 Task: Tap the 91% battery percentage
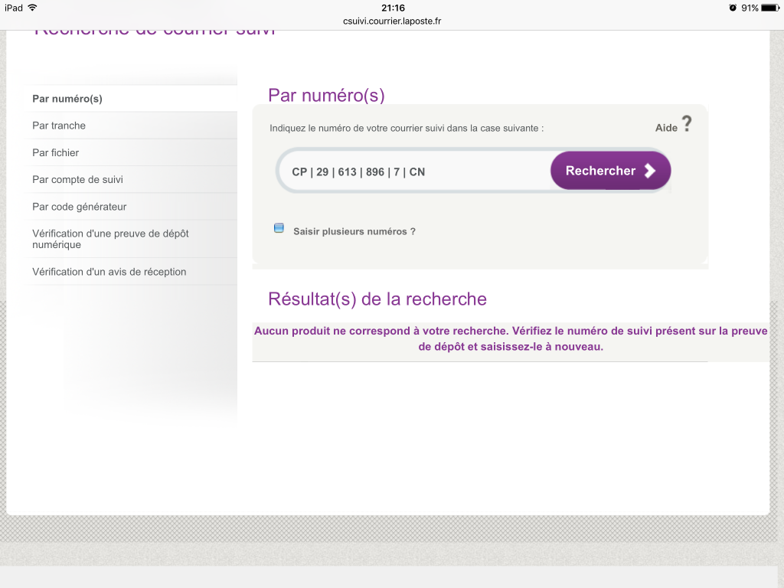tap(750, 8)
